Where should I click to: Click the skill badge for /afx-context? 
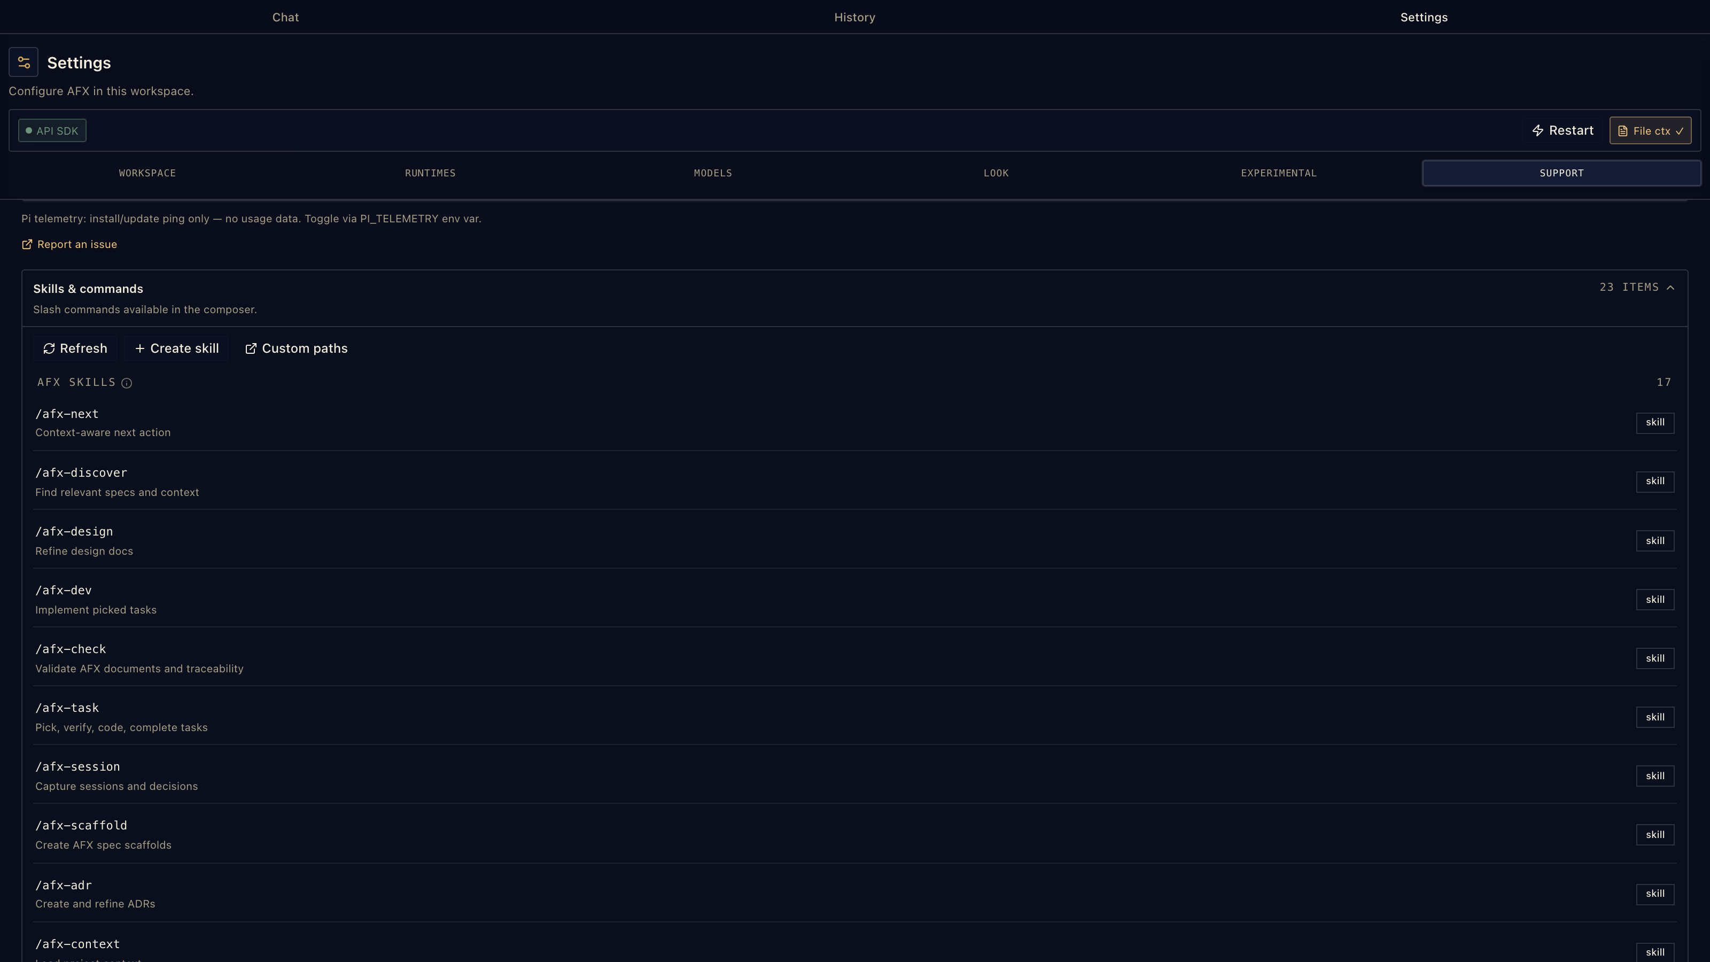tap(1655, 953)
